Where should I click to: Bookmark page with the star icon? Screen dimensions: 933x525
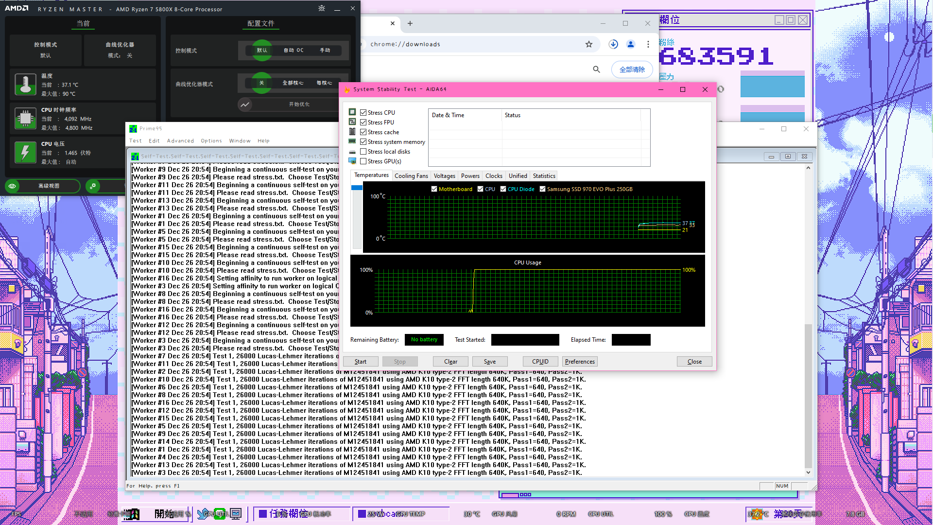click(589, 44)
